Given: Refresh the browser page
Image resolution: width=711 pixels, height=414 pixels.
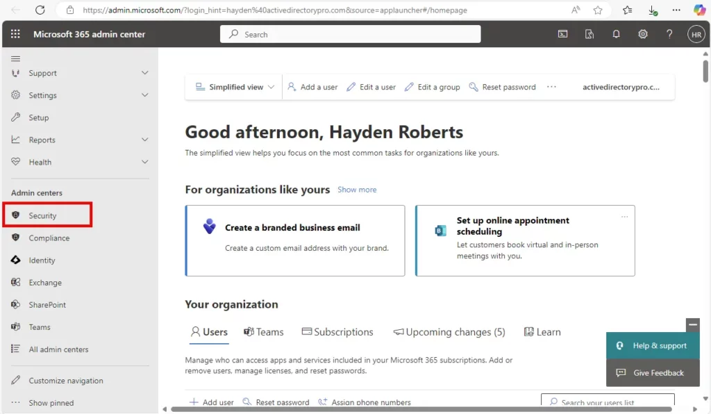Looking at the screenshot, I should pos(40,10).
